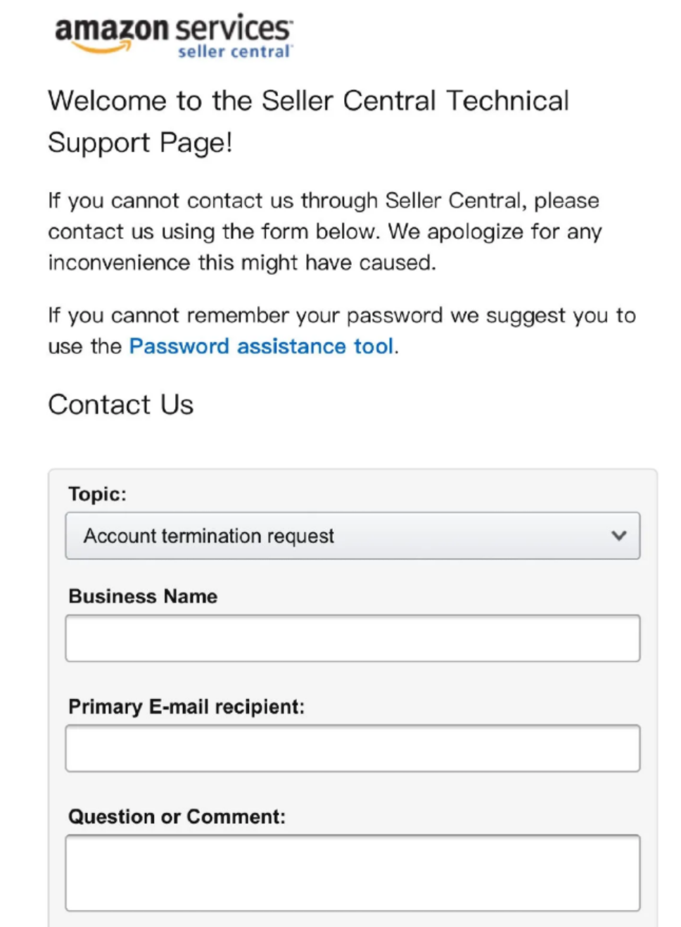The height and width of the screenshot is (927, 681).
Task: Select the "Account termination request" option text
Action: [209, 536]
